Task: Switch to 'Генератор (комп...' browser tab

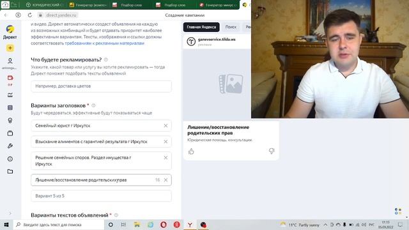Action: pos(88,5)
